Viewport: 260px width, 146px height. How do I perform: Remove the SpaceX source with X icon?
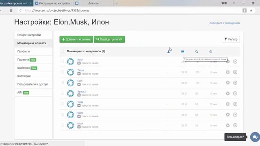pyautogui.click(x=235, y=93)
